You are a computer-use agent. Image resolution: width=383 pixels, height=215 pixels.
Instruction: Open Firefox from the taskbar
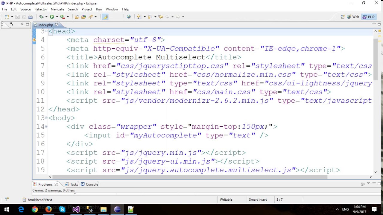(x=48, y=209)
